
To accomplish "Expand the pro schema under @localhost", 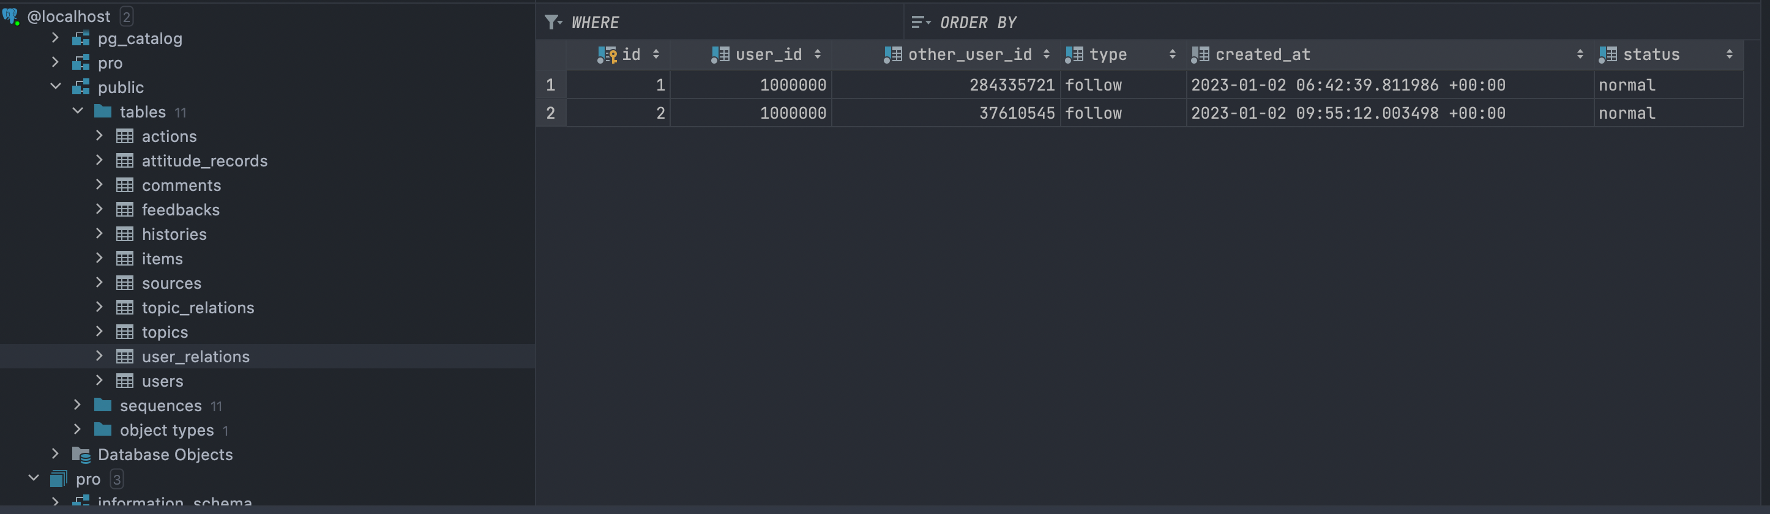I will pos(56,62).
